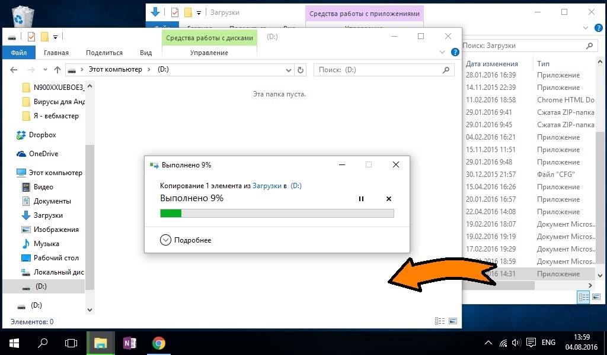Click the Управление disk tools tab
Viewport: 607px width, 355px height.
point(209,53)
